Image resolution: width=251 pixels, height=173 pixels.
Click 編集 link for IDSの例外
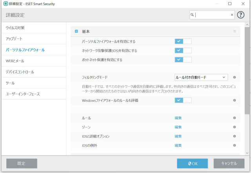click(178, 145)
